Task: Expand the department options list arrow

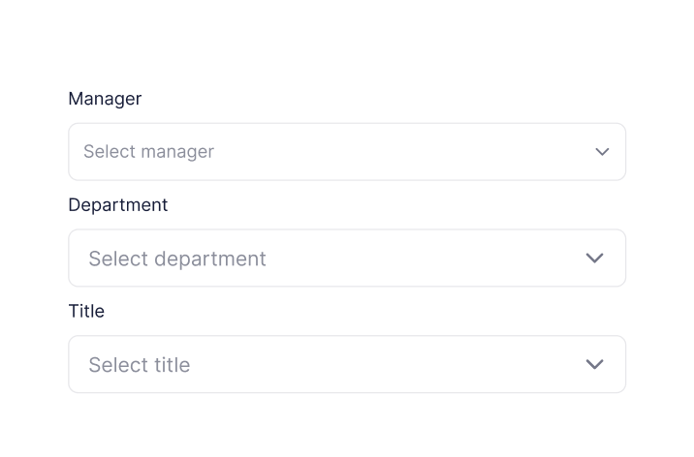Action: [x=595, y=259]
